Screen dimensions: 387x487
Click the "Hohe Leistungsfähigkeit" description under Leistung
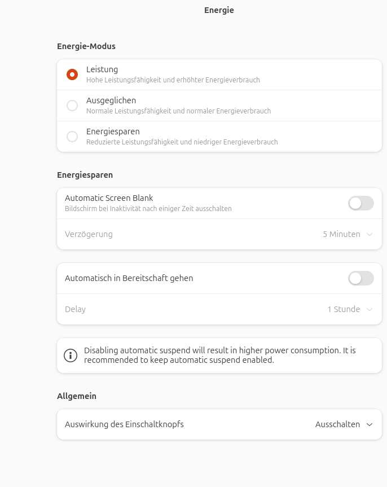tap(173, 80)
